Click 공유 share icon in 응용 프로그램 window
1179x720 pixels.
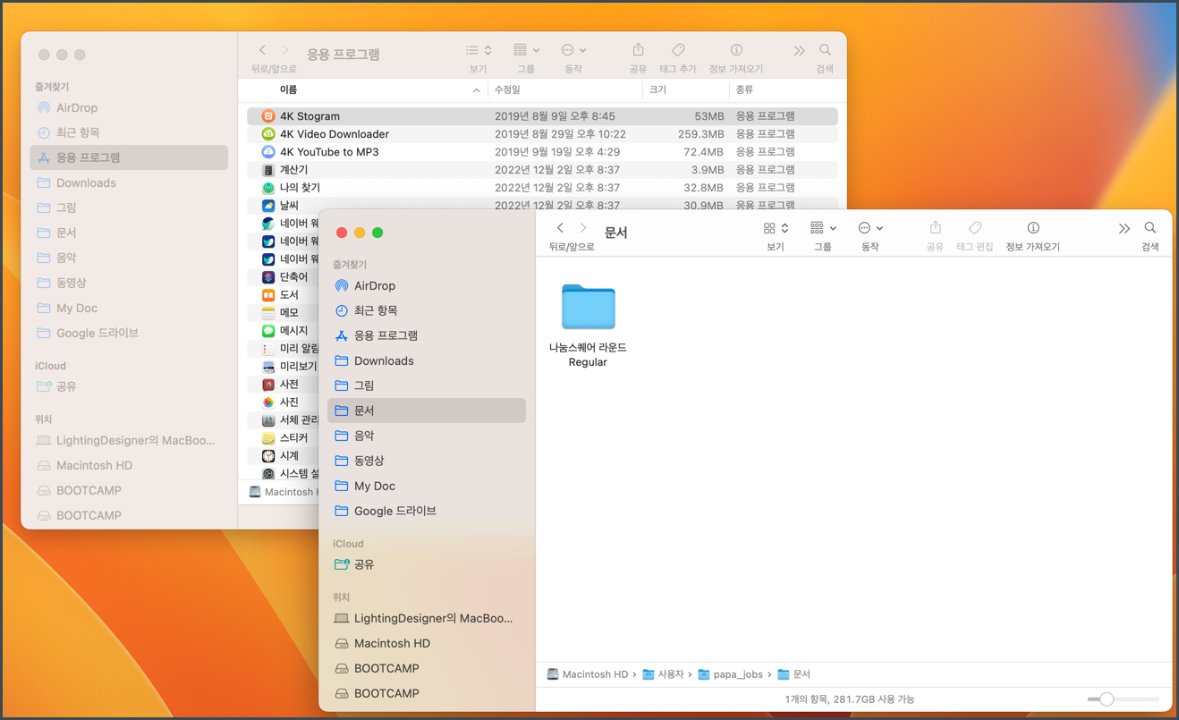[x=638, y=50]
